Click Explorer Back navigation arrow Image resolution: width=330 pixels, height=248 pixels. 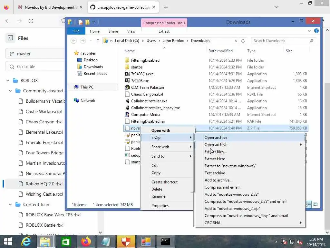coord(73,41)
